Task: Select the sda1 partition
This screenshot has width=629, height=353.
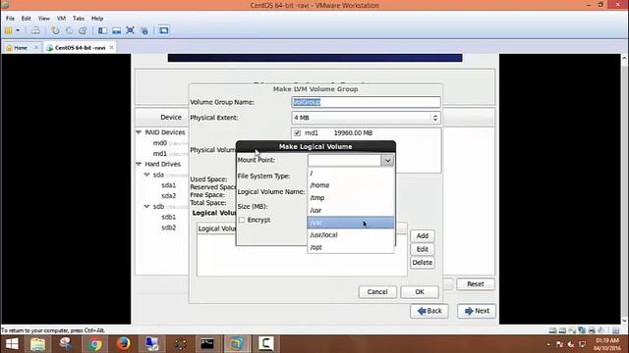Action: tap(168, 185)
